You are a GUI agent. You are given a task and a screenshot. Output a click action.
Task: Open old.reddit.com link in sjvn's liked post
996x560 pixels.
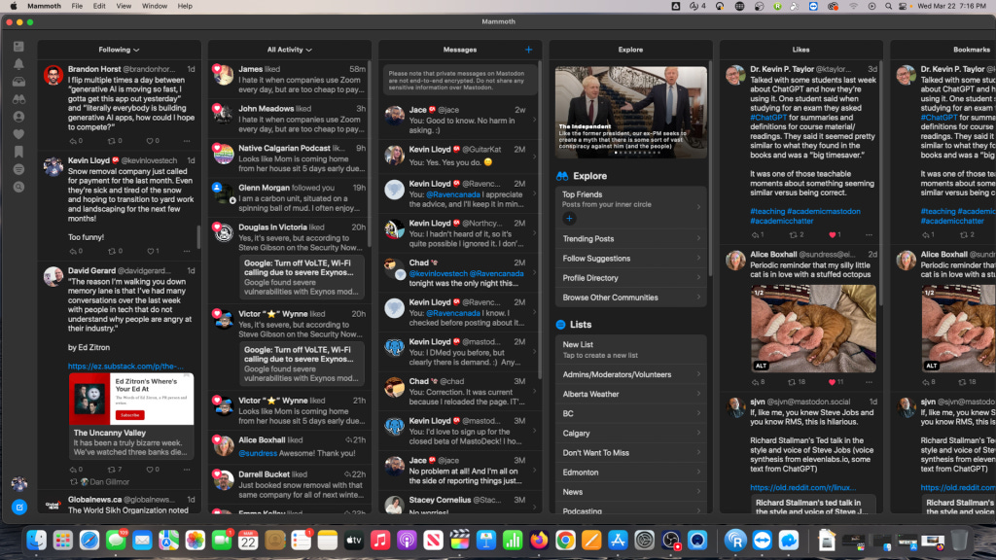(802, 488)
